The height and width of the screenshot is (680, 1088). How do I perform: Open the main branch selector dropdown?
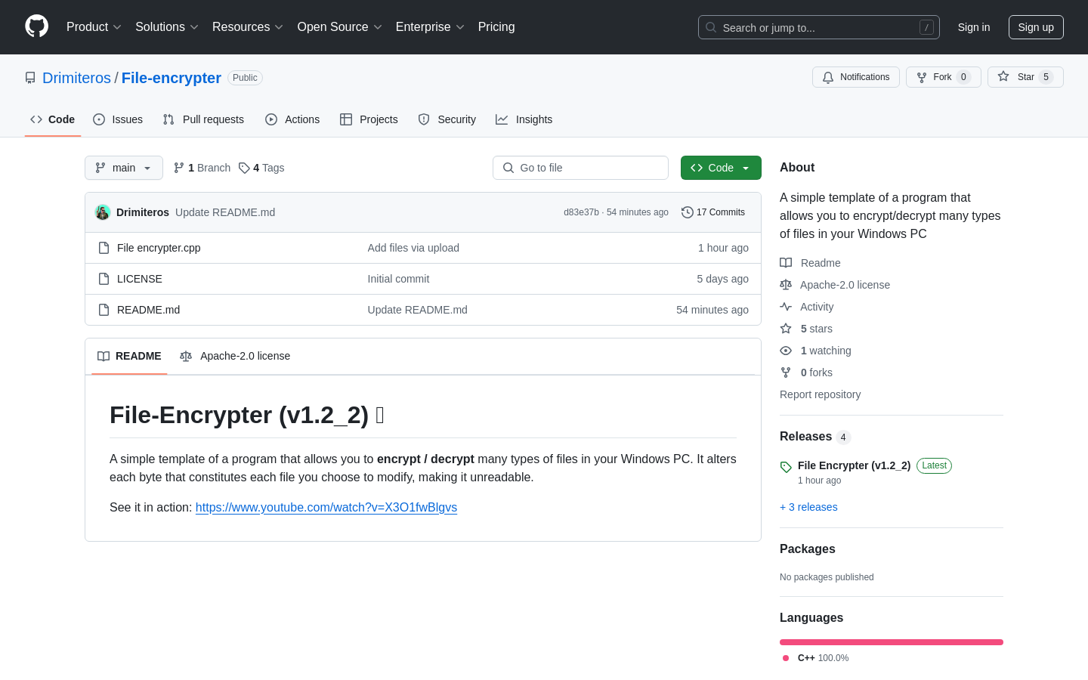pos(124,168)
